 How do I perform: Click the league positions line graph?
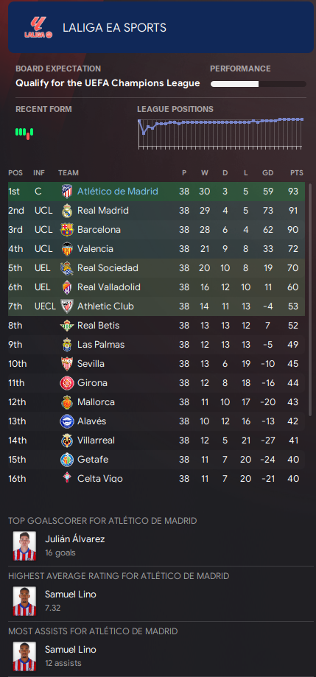(221, 133)
